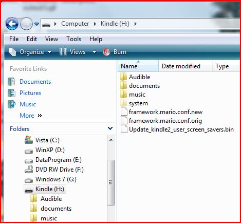Open Pictures favorite link
Image resolution: width=241 pixels, height=223 pixels.
(30, 93)
